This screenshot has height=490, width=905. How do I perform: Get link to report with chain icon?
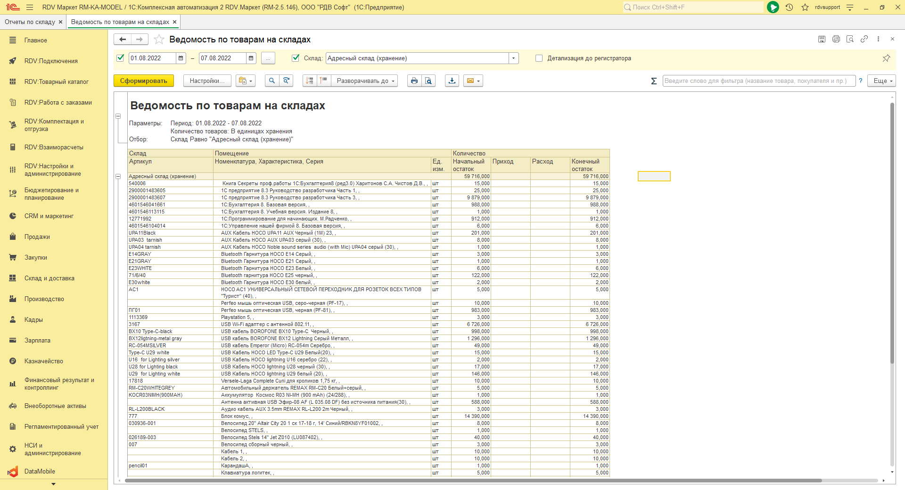pyautogui.click(x=864, y=39)
